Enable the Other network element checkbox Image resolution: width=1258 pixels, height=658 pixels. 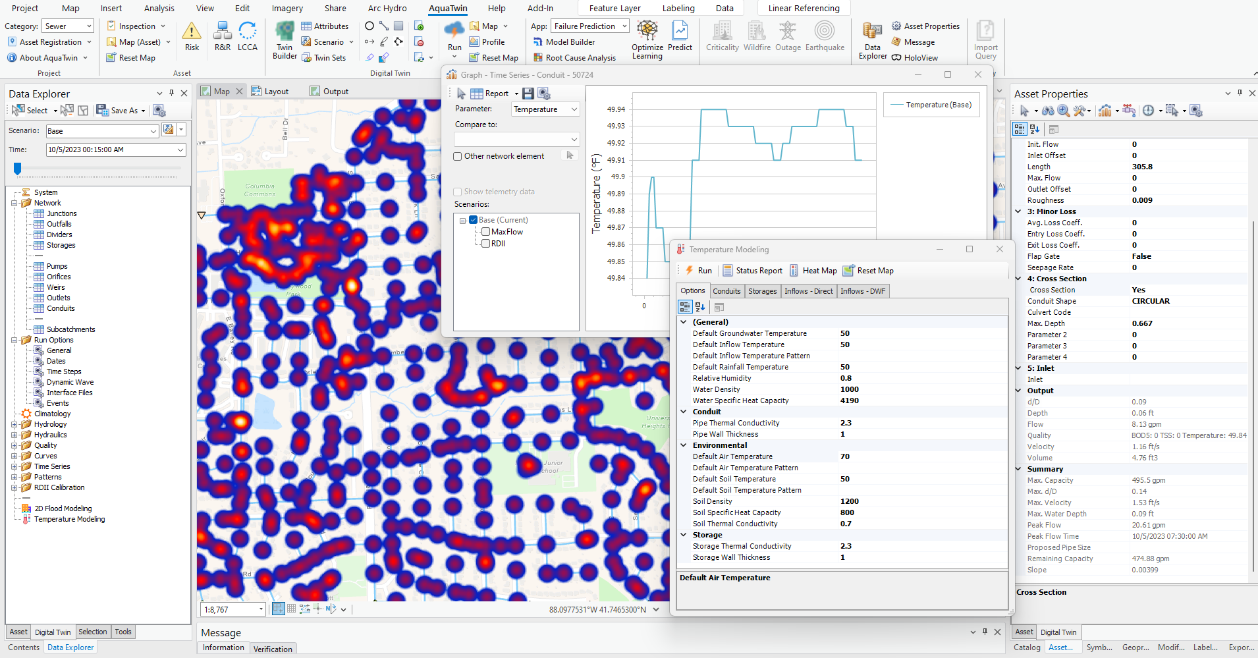pyautogui.click(x=458, y=157)
